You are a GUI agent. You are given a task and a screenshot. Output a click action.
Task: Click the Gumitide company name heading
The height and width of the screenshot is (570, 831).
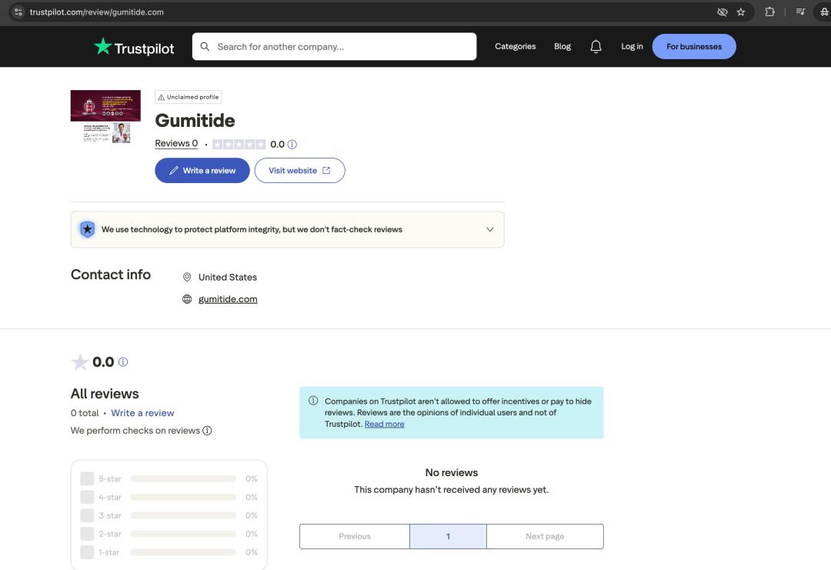coord(195,120)
